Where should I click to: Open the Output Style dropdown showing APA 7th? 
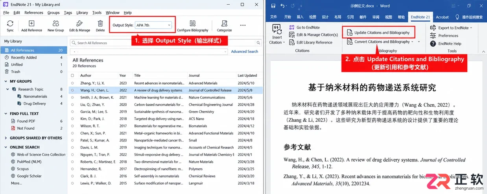(x=153, y=25)
